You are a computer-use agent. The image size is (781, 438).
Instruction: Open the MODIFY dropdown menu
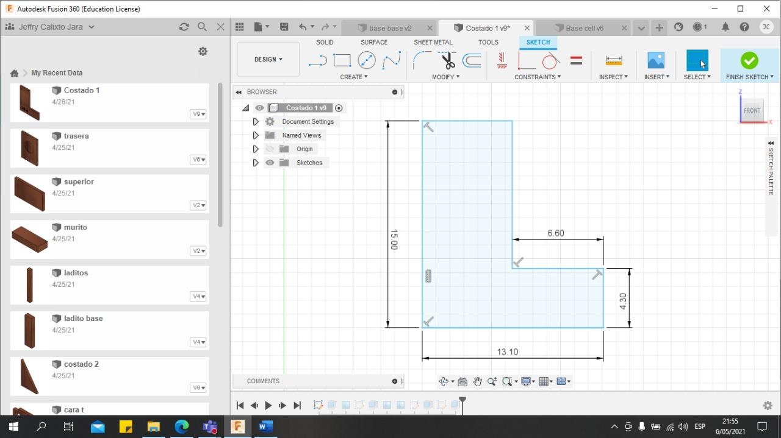(x=445, y=77)
